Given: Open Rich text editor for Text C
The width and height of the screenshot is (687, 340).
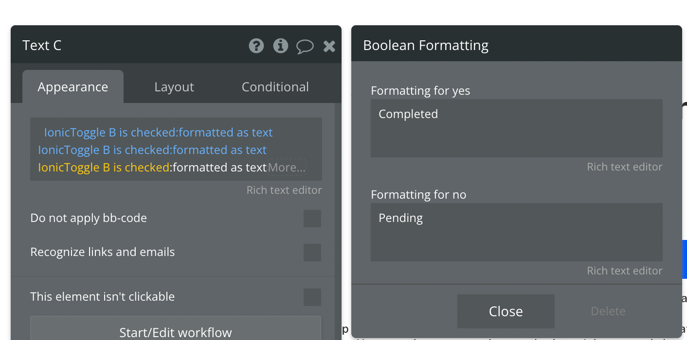Looking at the screenshot, I should click(x=284, y=190).
